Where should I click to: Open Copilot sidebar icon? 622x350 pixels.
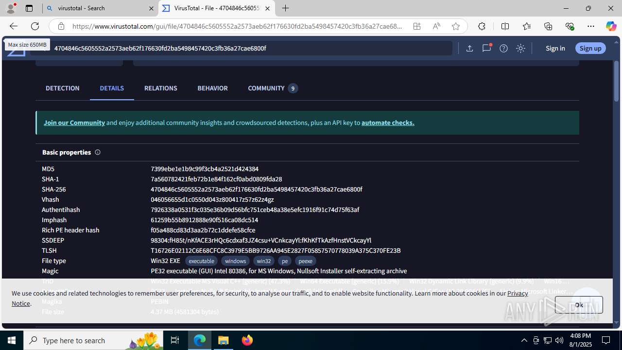[x=611, y=26]
